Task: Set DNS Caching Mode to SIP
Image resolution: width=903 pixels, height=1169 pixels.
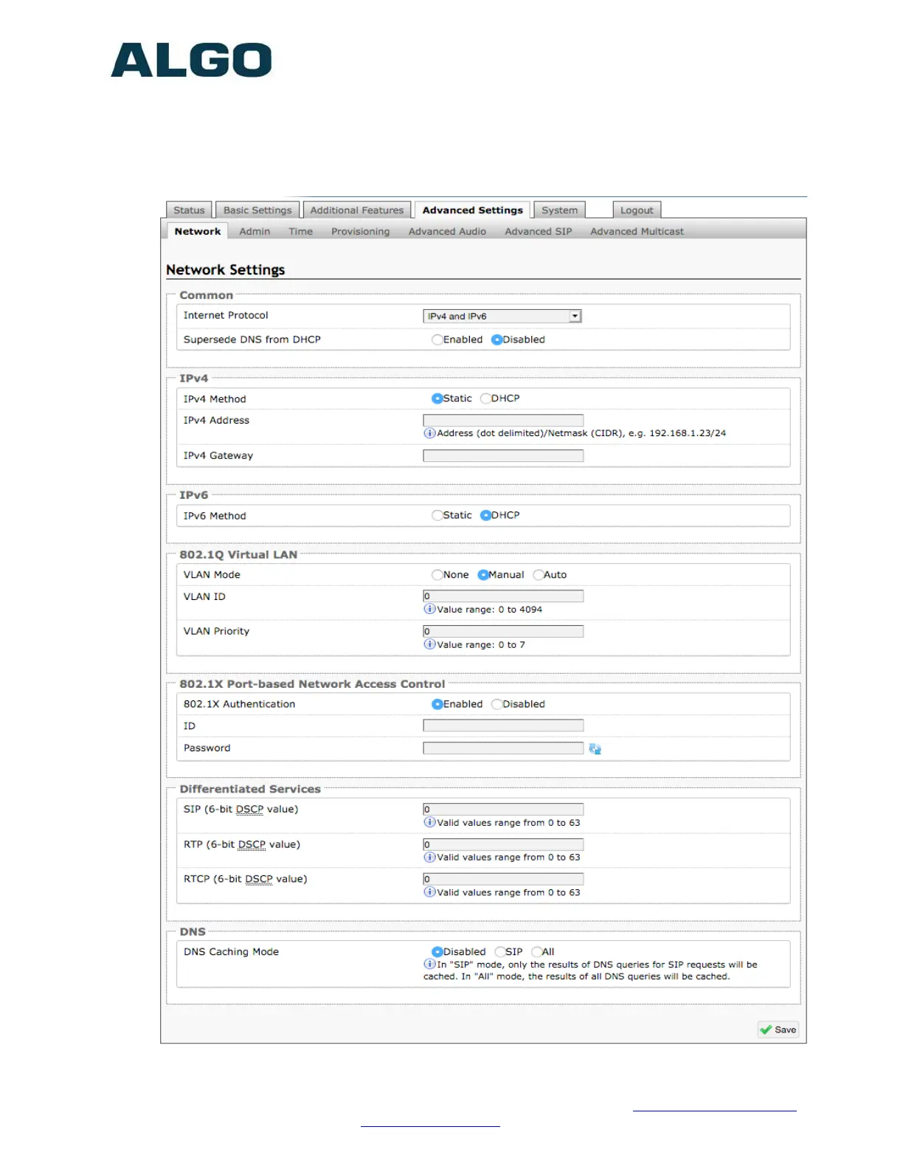Action: (500, 952)
